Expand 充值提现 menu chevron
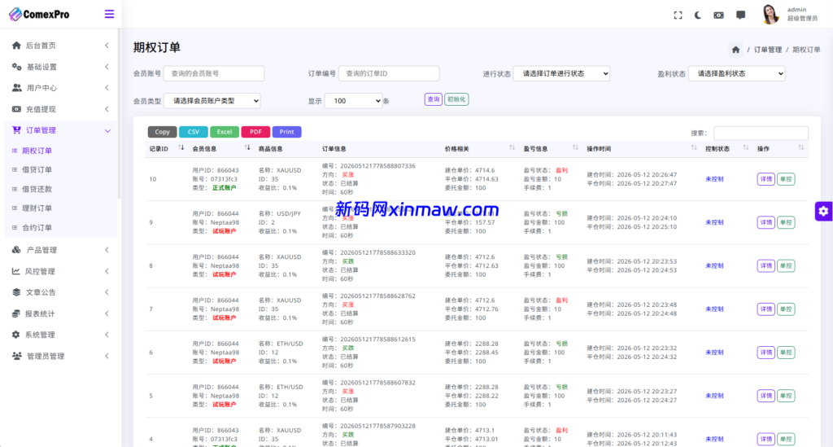 coord(107,109)
